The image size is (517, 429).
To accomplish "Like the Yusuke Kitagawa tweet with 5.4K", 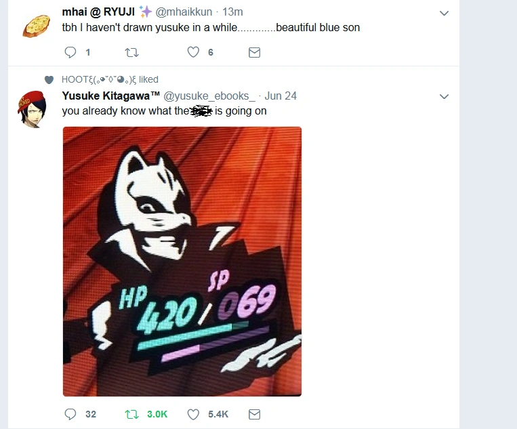I will [193, 414].
